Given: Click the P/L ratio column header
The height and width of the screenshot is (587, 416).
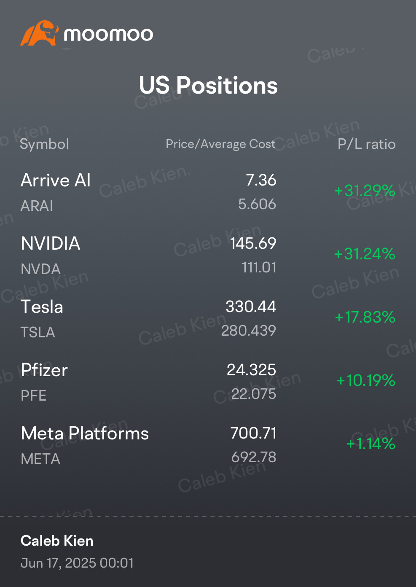Looking at the screenshot, I should click(367, 144).
